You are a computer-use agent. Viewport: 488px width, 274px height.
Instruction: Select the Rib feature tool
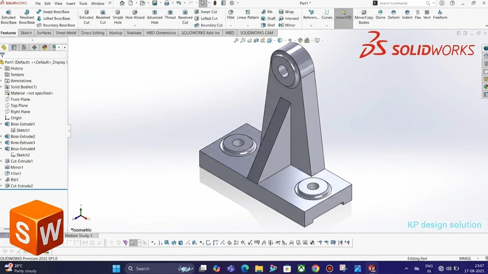click(267, 12)
